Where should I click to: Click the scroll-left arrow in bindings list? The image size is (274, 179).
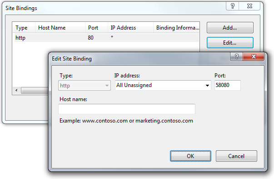17,90
